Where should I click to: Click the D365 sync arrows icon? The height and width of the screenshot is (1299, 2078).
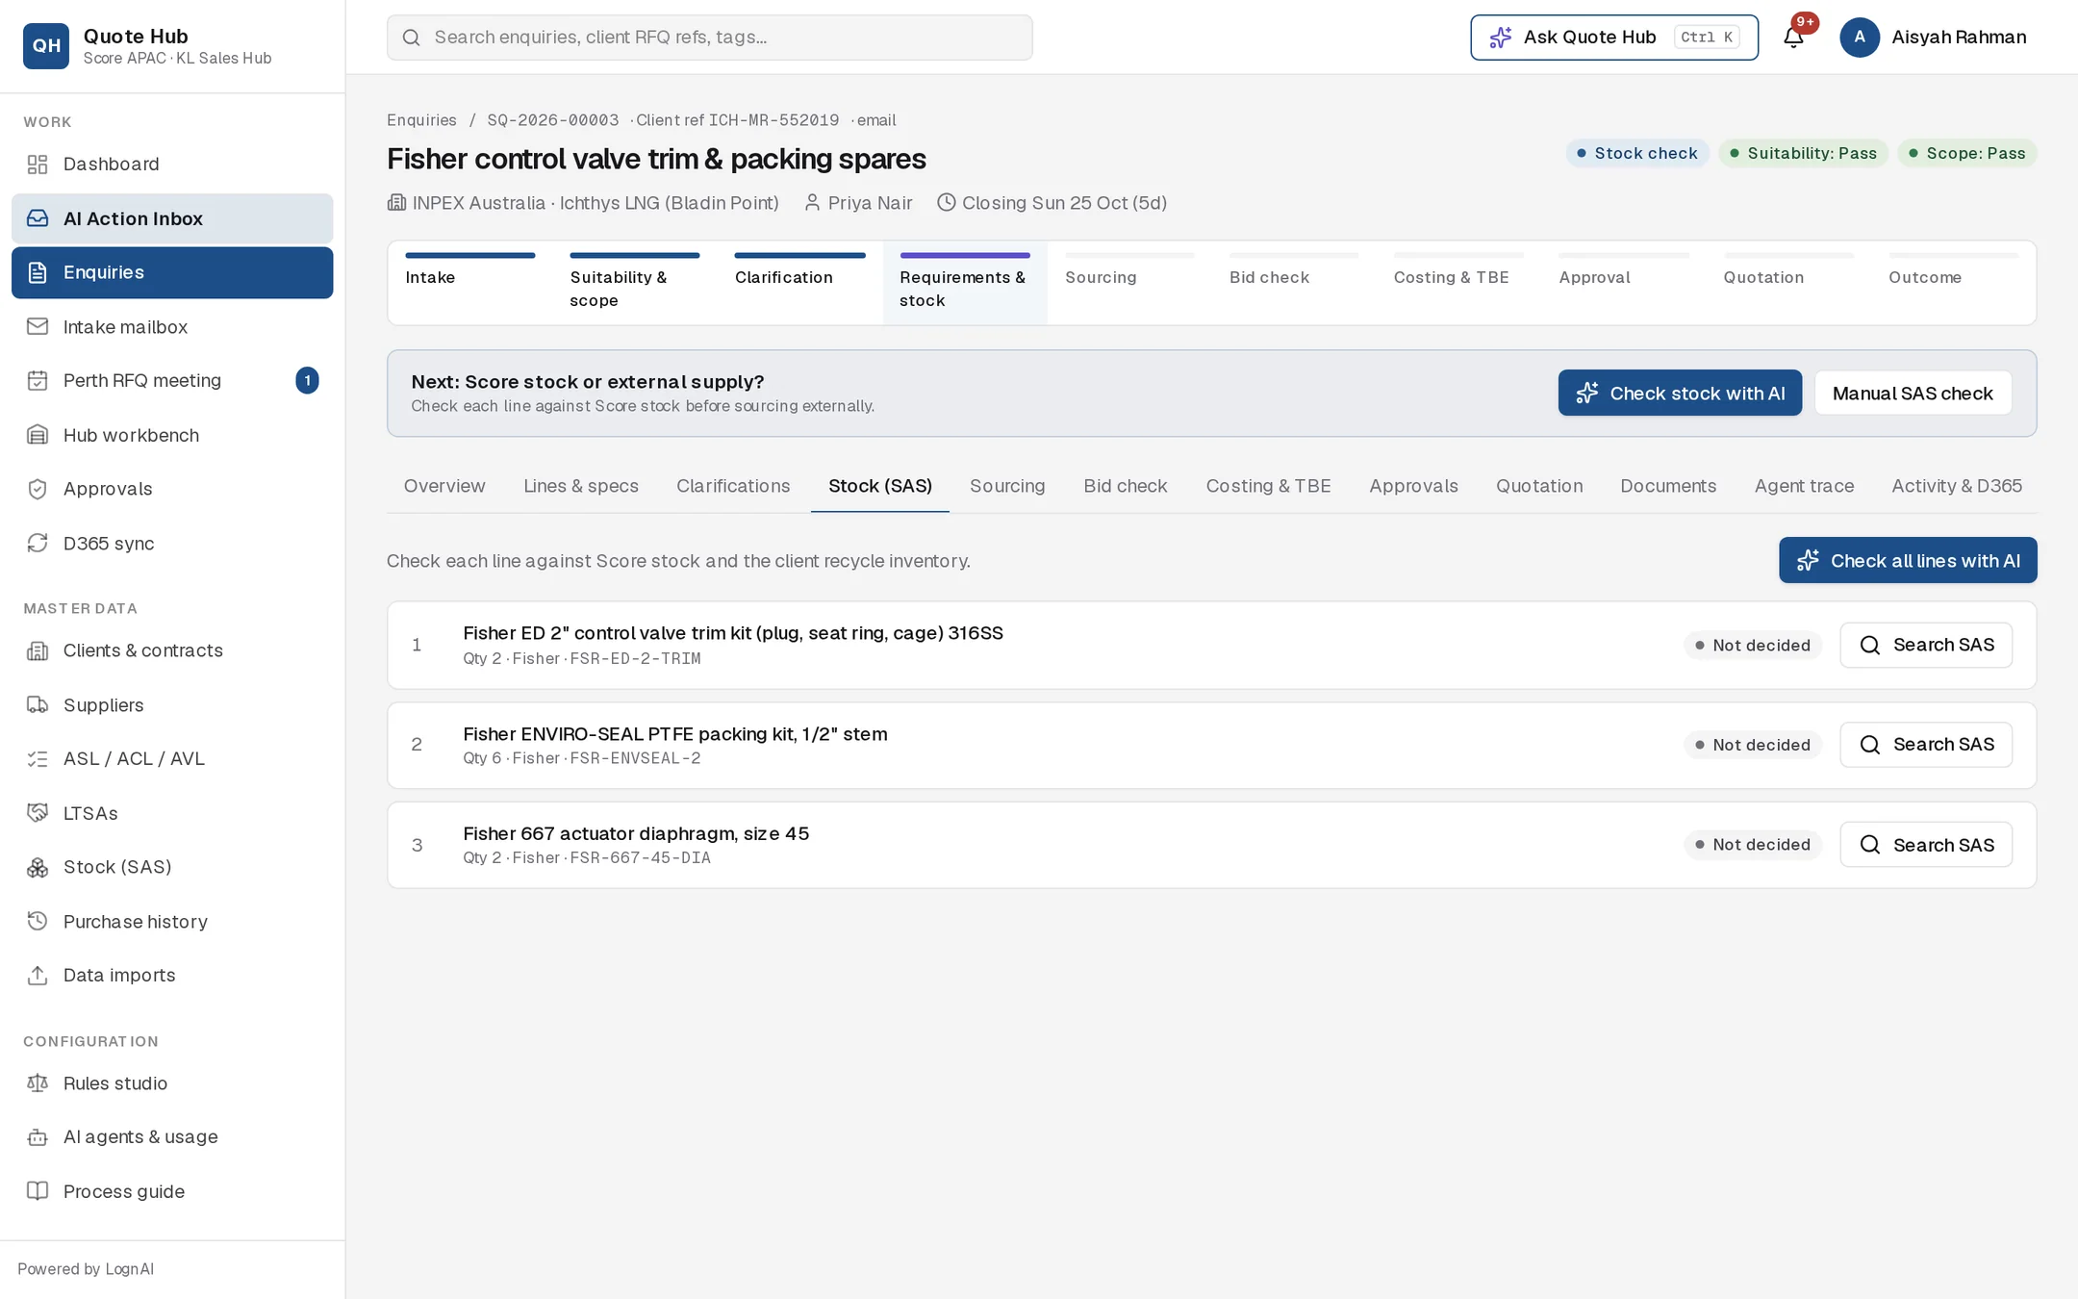[38, 544]
